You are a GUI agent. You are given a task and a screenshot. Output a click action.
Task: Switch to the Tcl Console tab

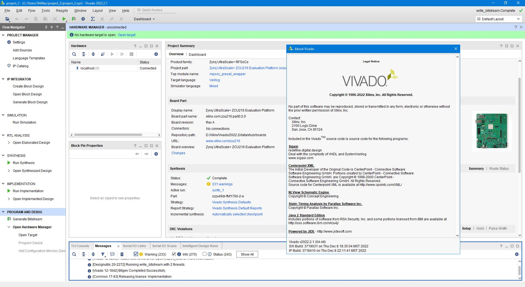(x=80, y=246)
